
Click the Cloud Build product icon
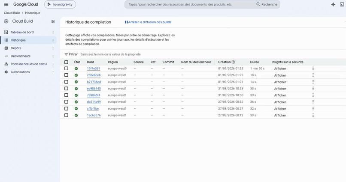(x=6, y=21)
